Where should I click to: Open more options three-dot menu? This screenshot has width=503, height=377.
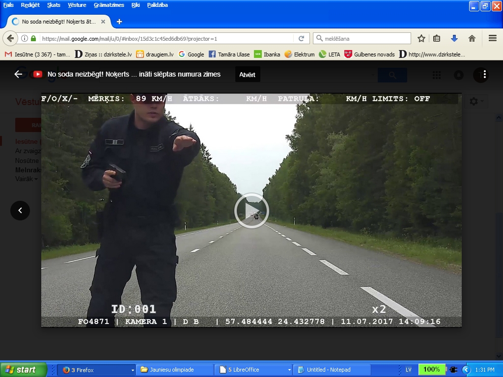point(484,74)
